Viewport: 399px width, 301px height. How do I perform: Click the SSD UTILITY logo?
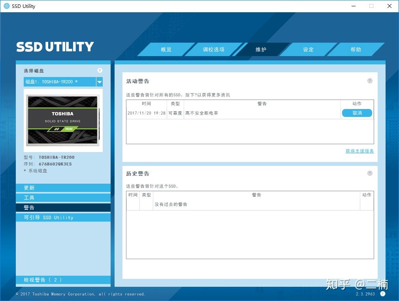pos(55,46)
